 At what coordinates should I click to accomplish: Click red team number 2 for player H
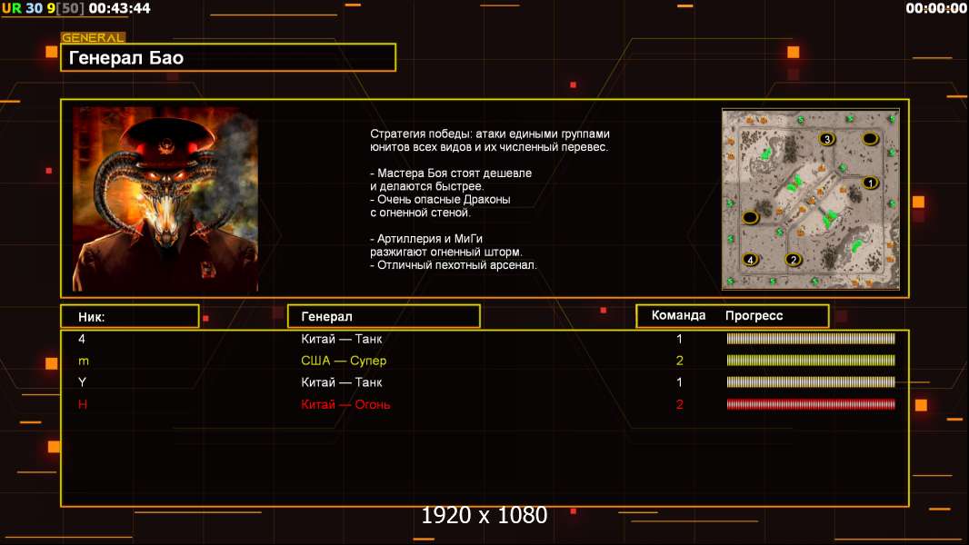[679, 404]
